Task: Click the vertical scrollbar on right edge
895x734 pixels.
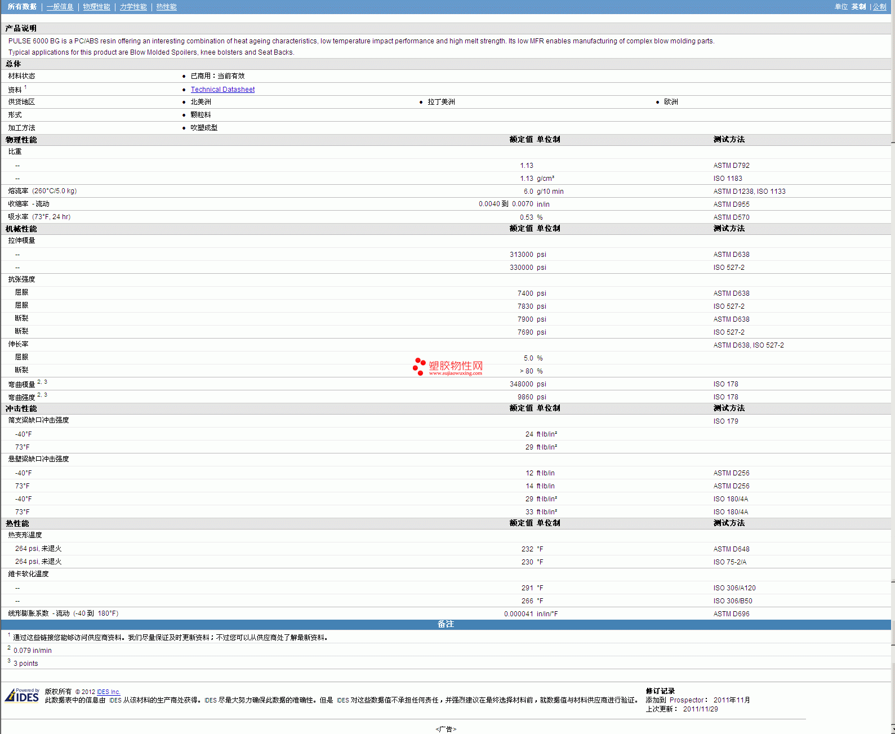Action: click(893, 366)
